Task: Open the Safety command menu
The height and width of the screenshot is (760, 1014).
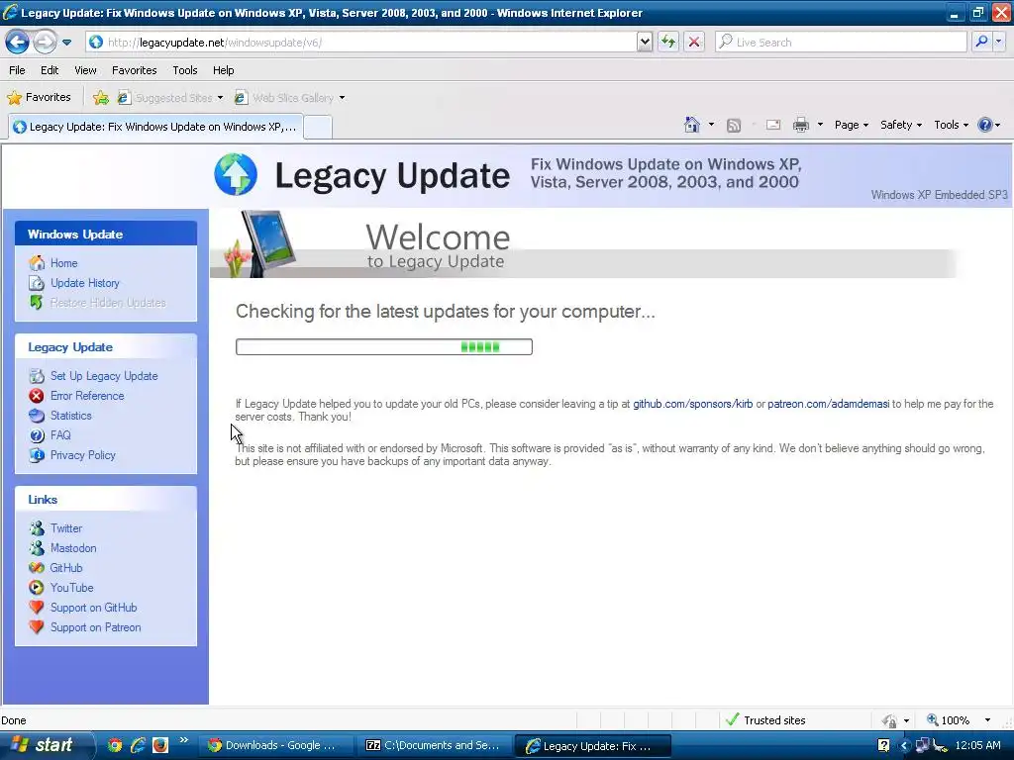Action: 901,125
